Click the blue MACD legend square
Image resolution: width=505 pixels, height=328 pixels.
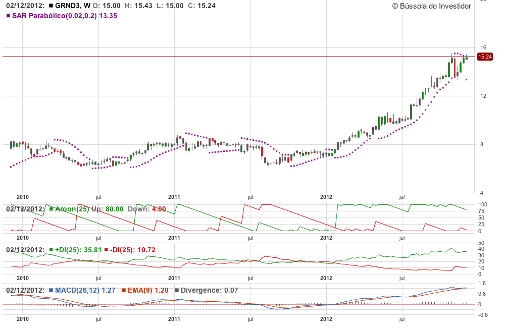point(51,290)
